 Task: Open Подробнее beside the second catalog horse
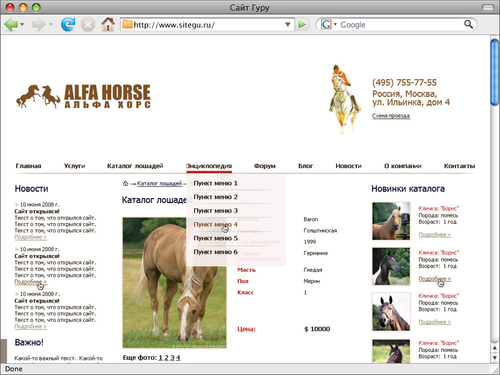coord(434,279)
